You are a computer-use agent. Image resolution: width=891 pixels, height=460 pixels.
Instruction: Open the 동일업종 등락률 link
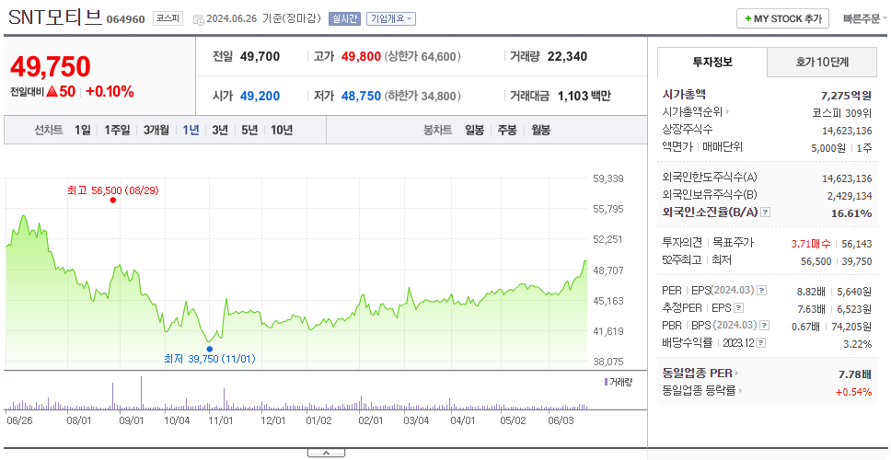pyautogui.click(x=699, y=391)
